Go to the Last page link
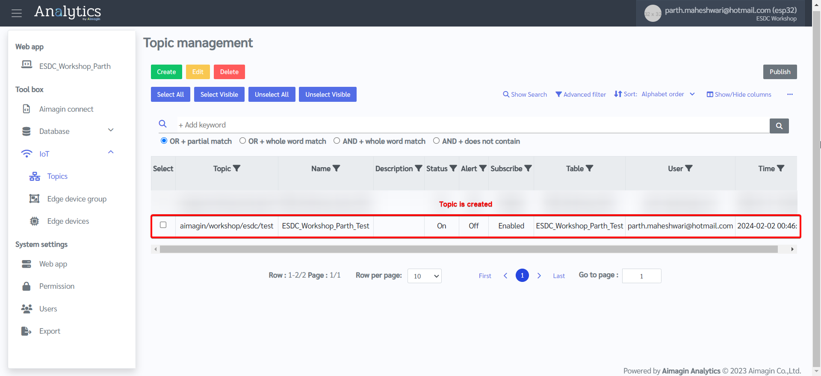This screenshot has width=821, height=376. coord(559,276)
